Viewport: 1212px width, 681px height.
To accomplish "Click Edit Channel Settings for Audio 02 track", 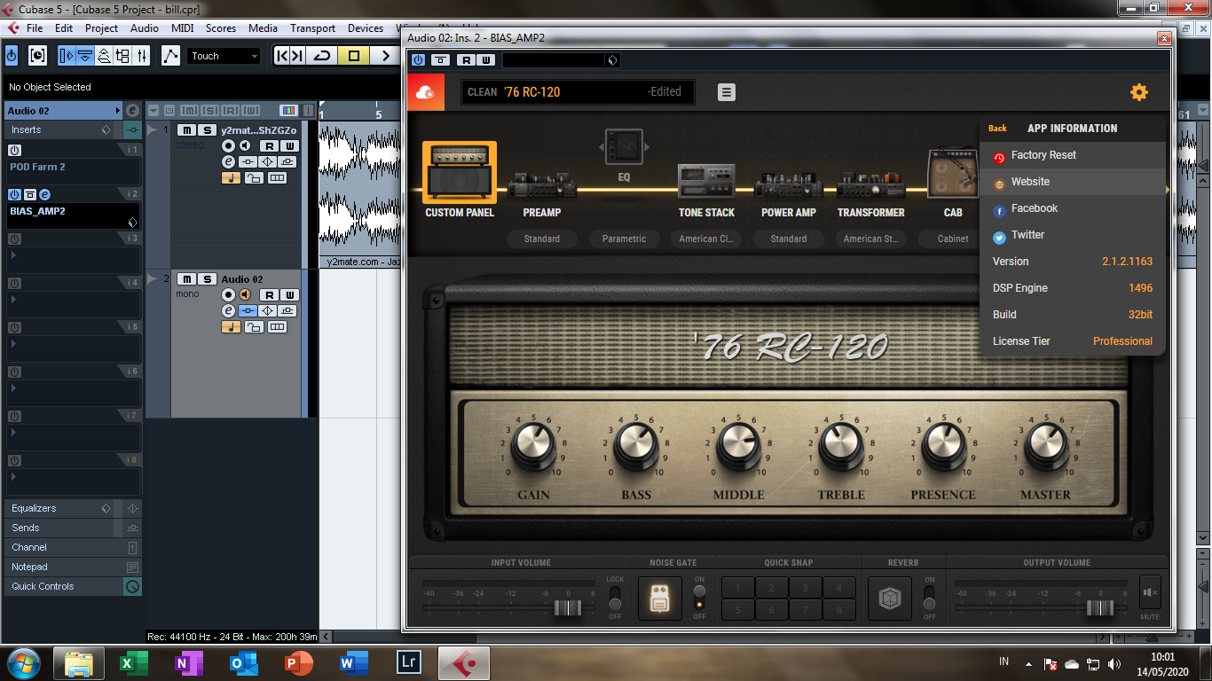I will pos(229,310).
